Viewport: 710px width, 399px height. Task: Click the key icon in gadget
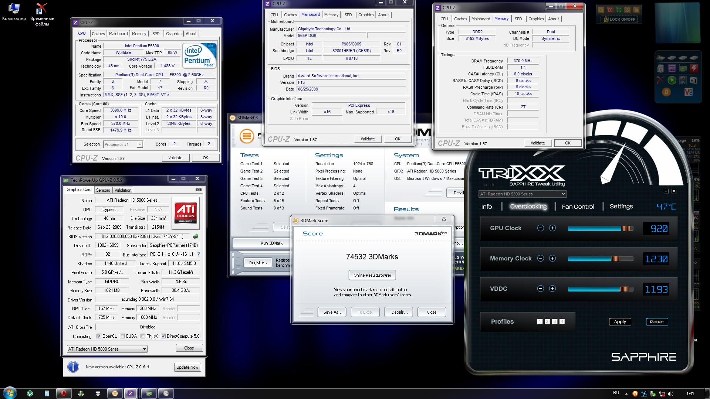[628, 10]
